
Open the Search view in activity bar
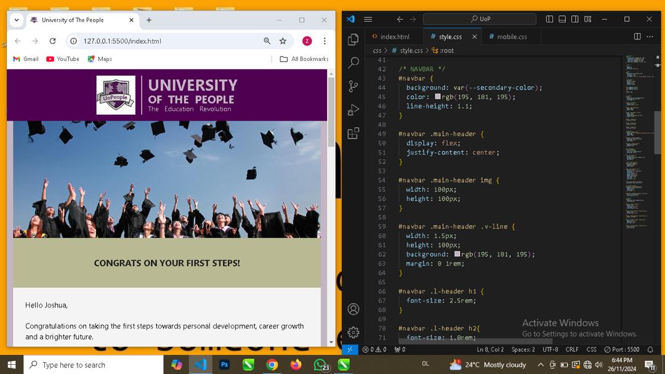[353, 63]
